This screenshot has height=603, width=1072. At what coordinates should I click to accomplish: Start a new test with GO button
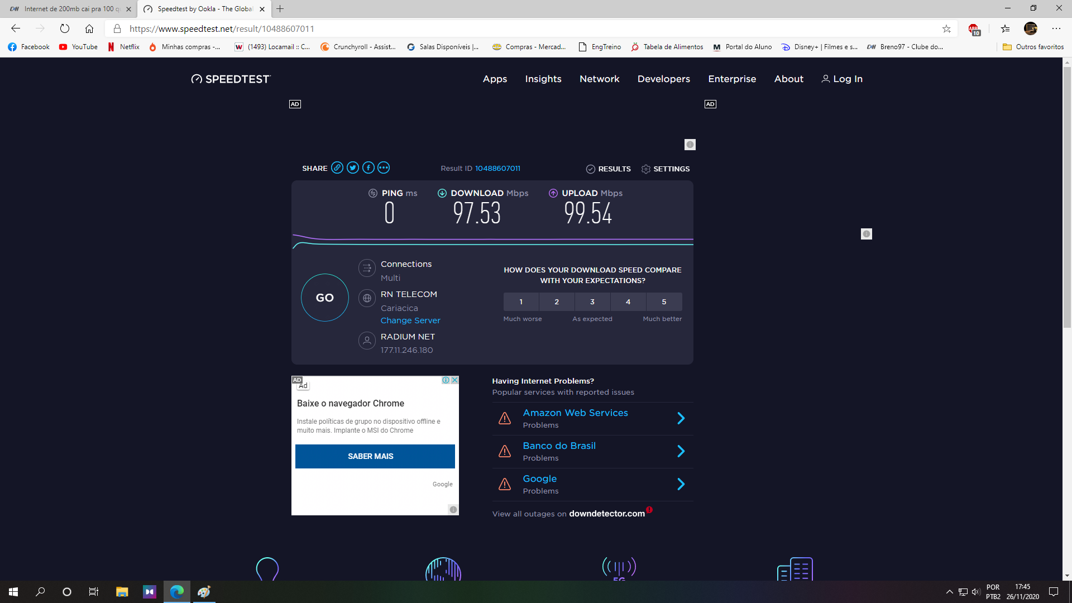[325, 298]
